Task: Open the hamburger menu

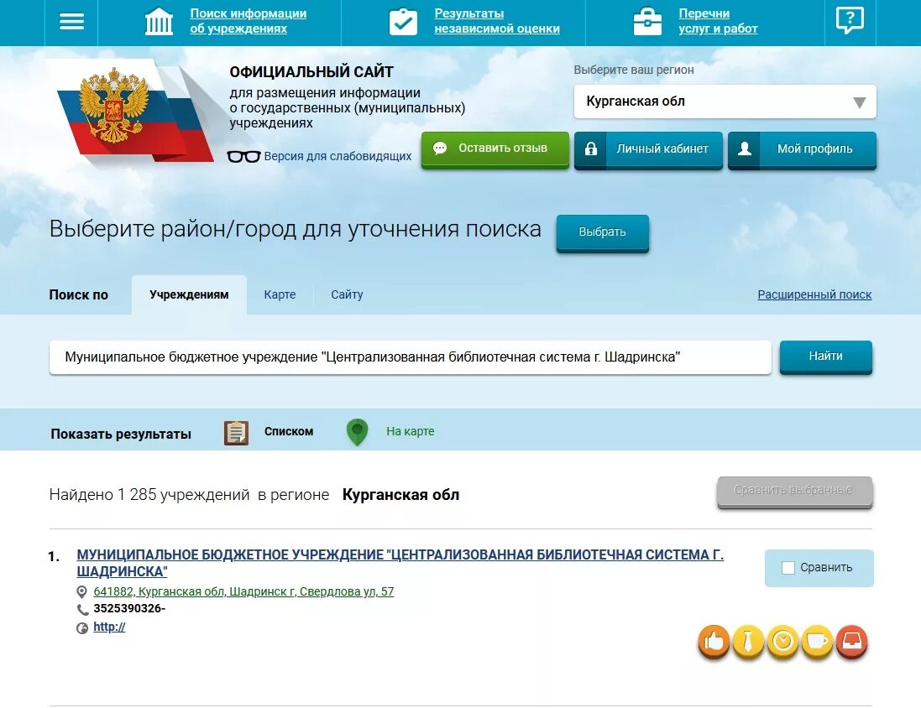Action: click(71, 23)
